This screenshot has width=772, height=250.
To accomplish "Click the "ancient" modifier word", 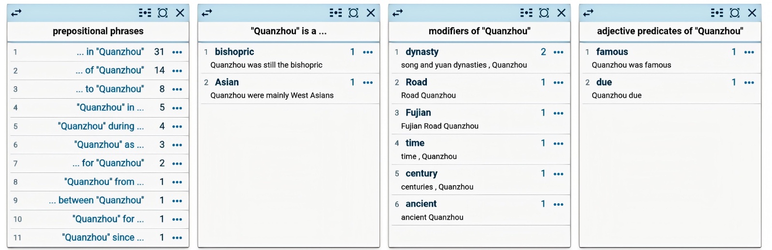I will click(421, 204).
